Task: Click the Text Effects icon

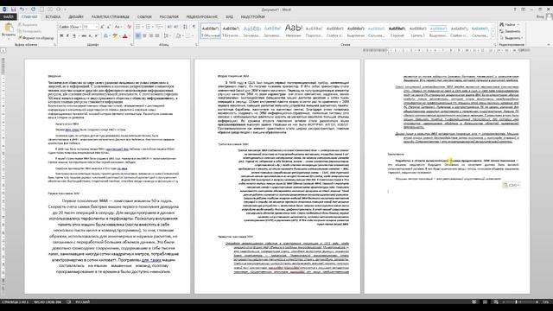Action: (105, 36)
